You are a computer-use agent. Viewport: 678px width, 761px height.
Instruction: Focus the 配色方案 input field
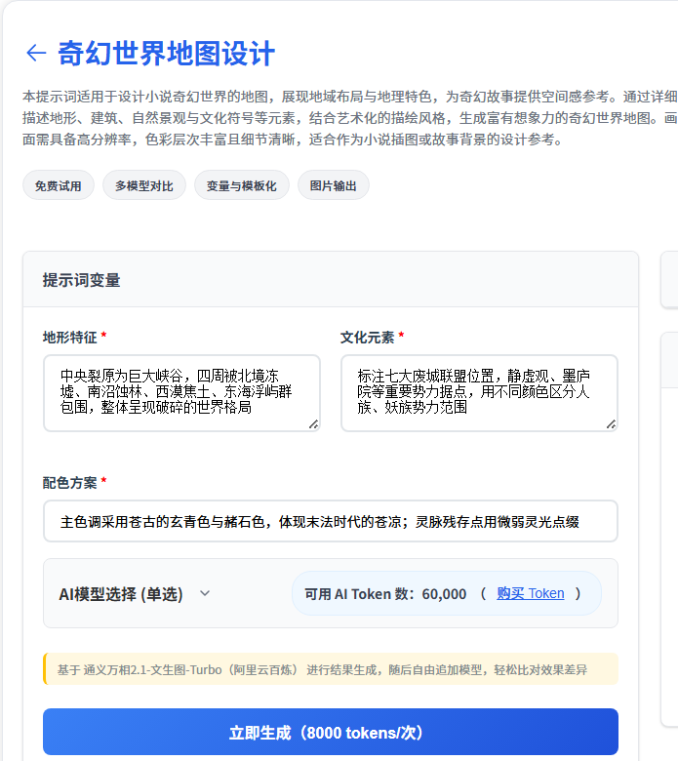[330, 521]
